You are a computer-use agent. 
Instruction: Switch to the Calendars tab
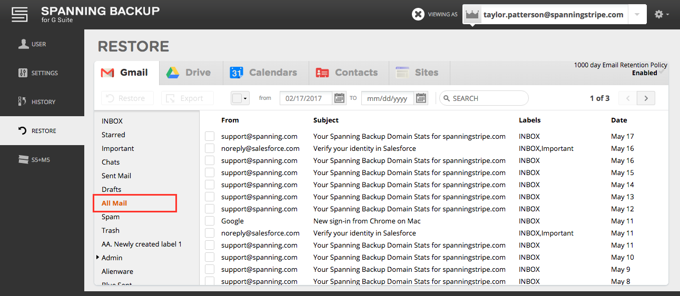pos(265,73)
